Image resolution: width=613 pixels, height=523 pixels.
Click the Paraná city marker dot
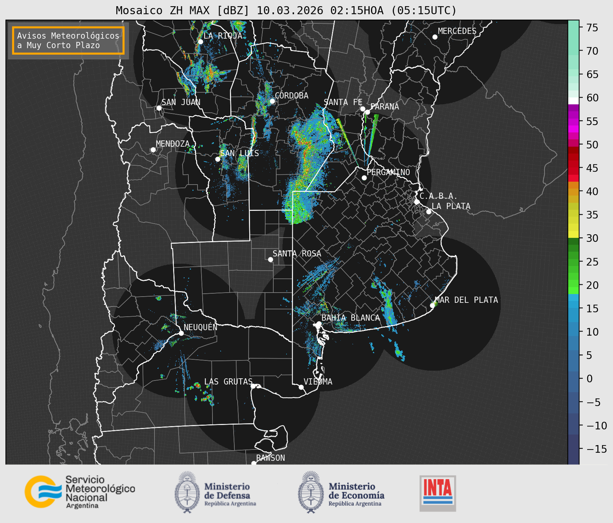pyautogui.click(x=367, y=112)
